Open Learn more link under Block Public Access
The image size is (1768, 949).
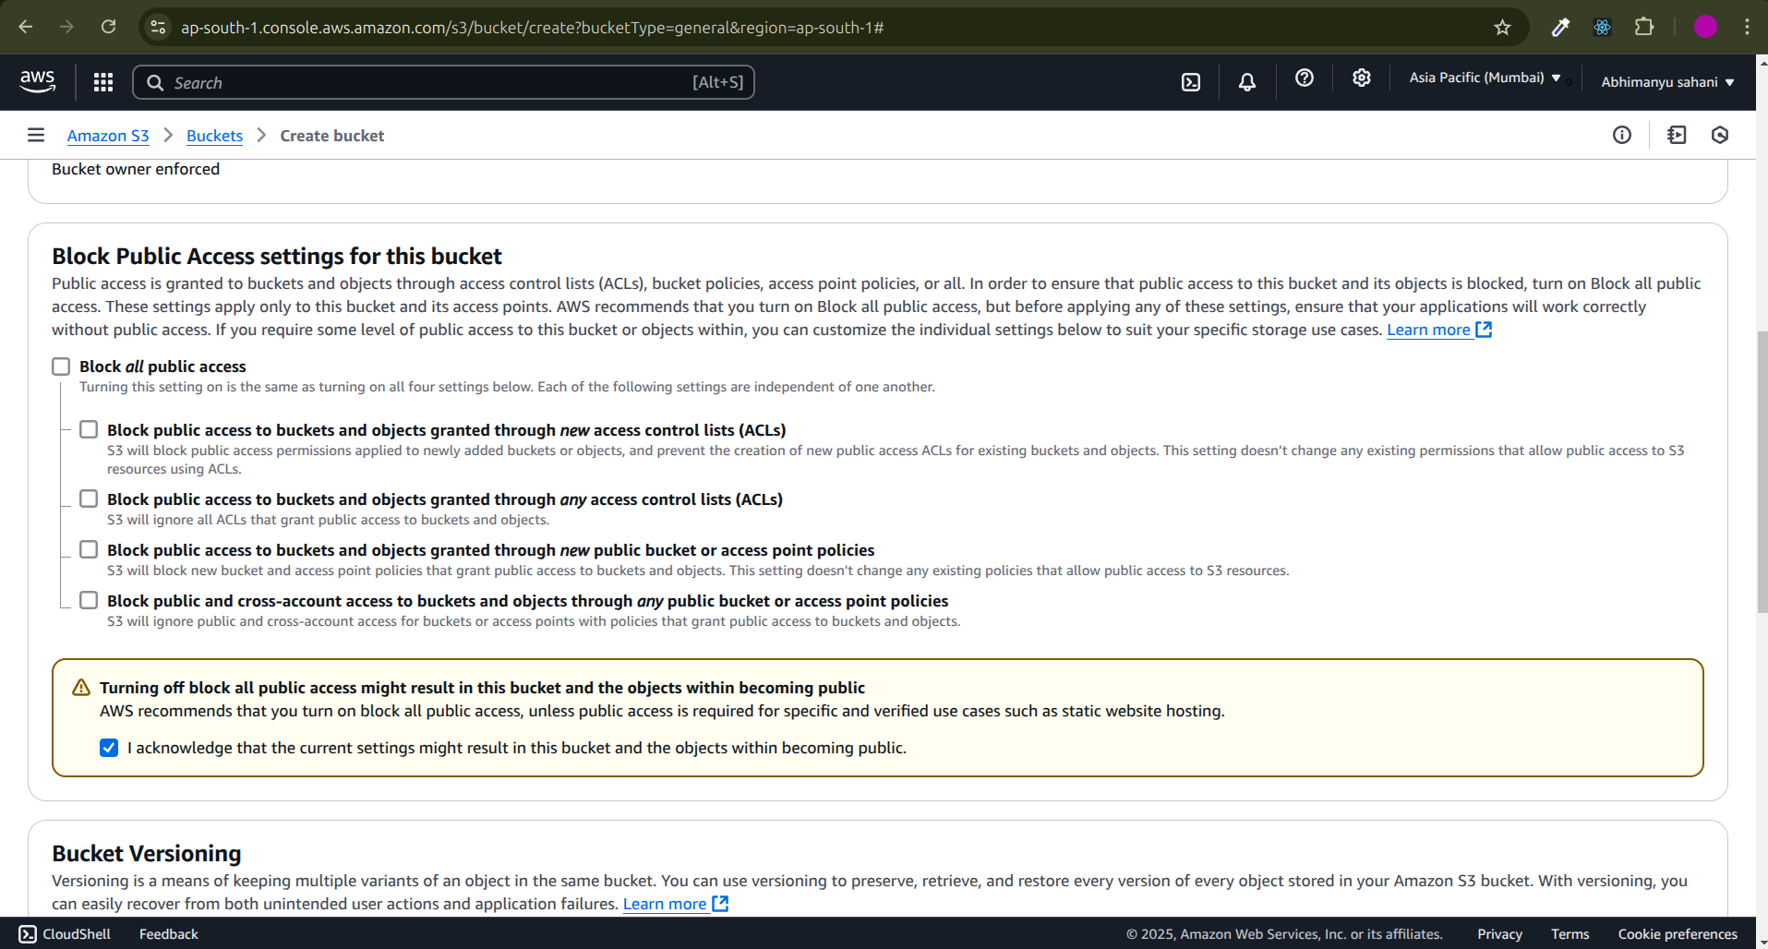coord(1428,330)
